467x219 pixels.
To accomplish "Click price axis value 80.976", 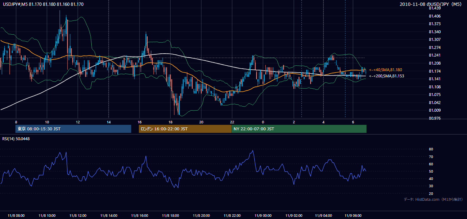I will (434, 118).
